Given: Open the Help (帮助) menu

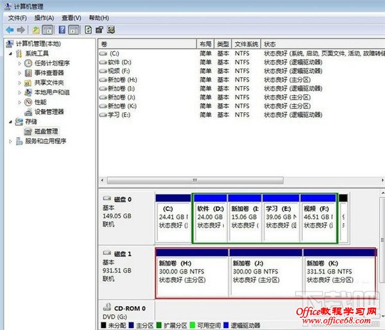Looking at the screenshot, I should click(99, 18).
